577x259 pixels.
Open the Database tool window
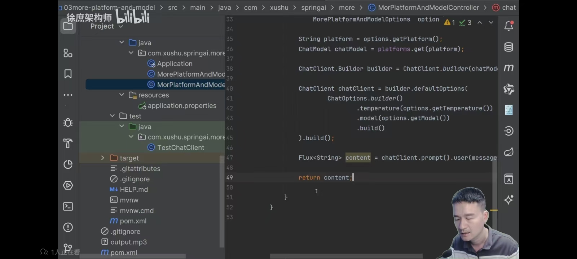click(x=509, y=47)
